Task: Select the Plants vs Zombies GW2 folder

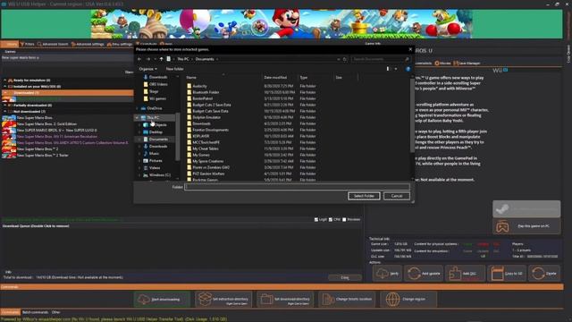Action: click(211, 167)
